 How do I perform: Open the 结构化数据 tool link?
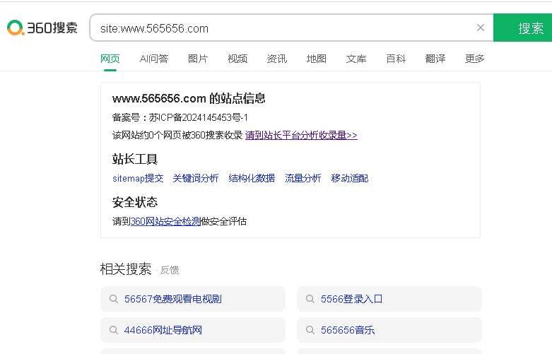coord(252,178)
